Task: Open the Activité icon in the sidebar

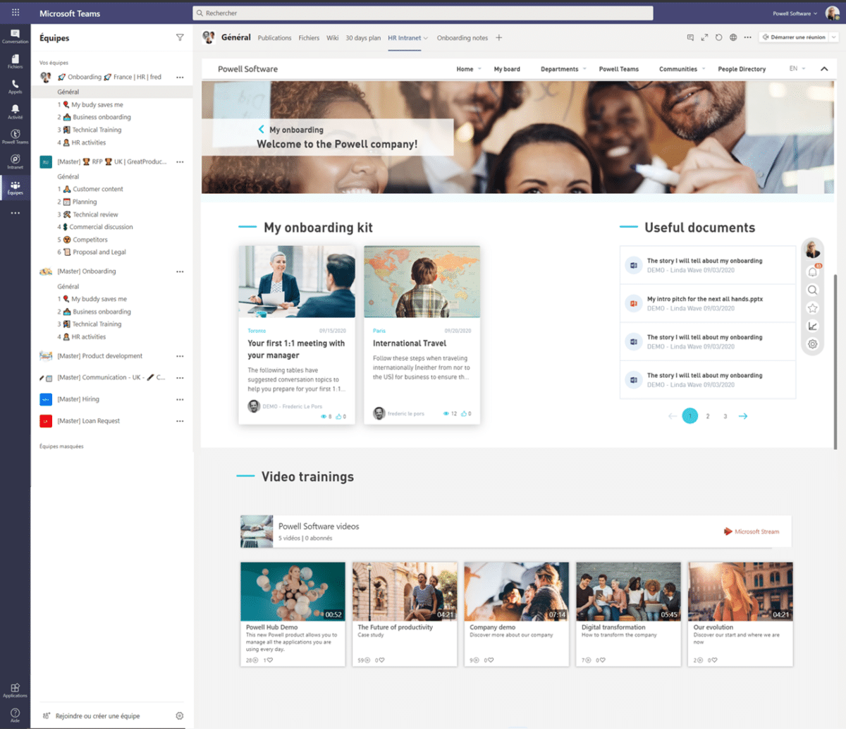Action: tap(15, 110)
